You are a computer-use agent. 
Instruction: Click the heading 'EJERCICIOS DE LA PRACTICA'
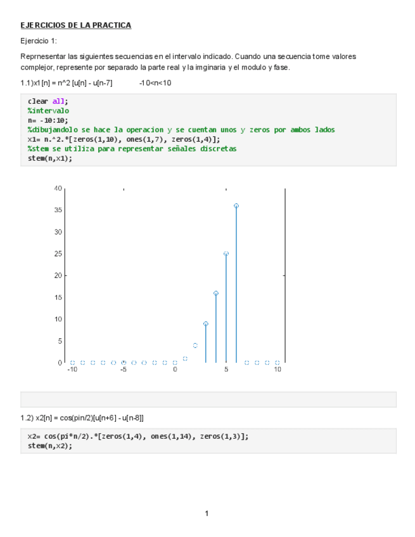point(76,25)
